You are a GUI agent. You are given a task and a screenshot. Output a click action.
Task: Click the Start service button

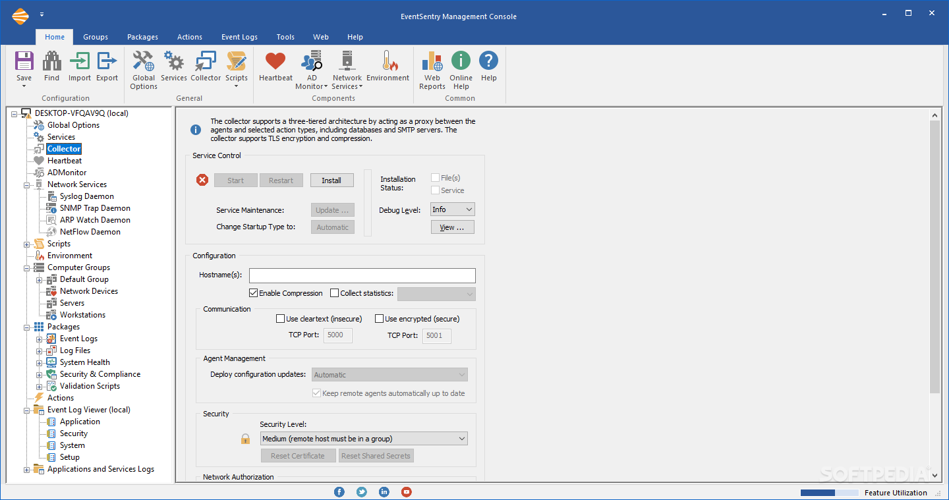[x=235, y=181]
